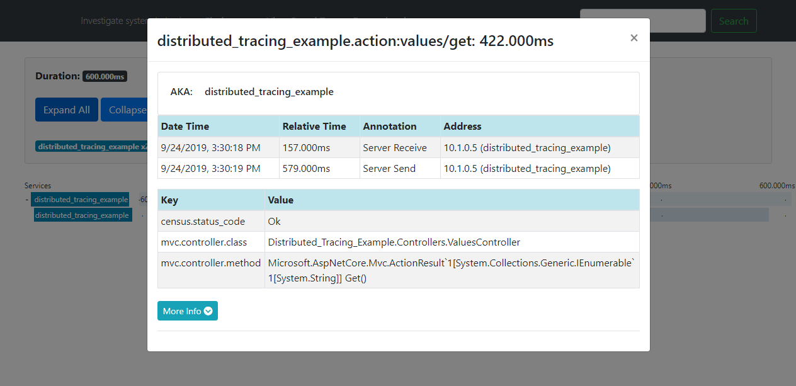Image resolution: width=796 pixels, height=386 pixels.
Task: Click the Address column header
Action: (462, 126)
